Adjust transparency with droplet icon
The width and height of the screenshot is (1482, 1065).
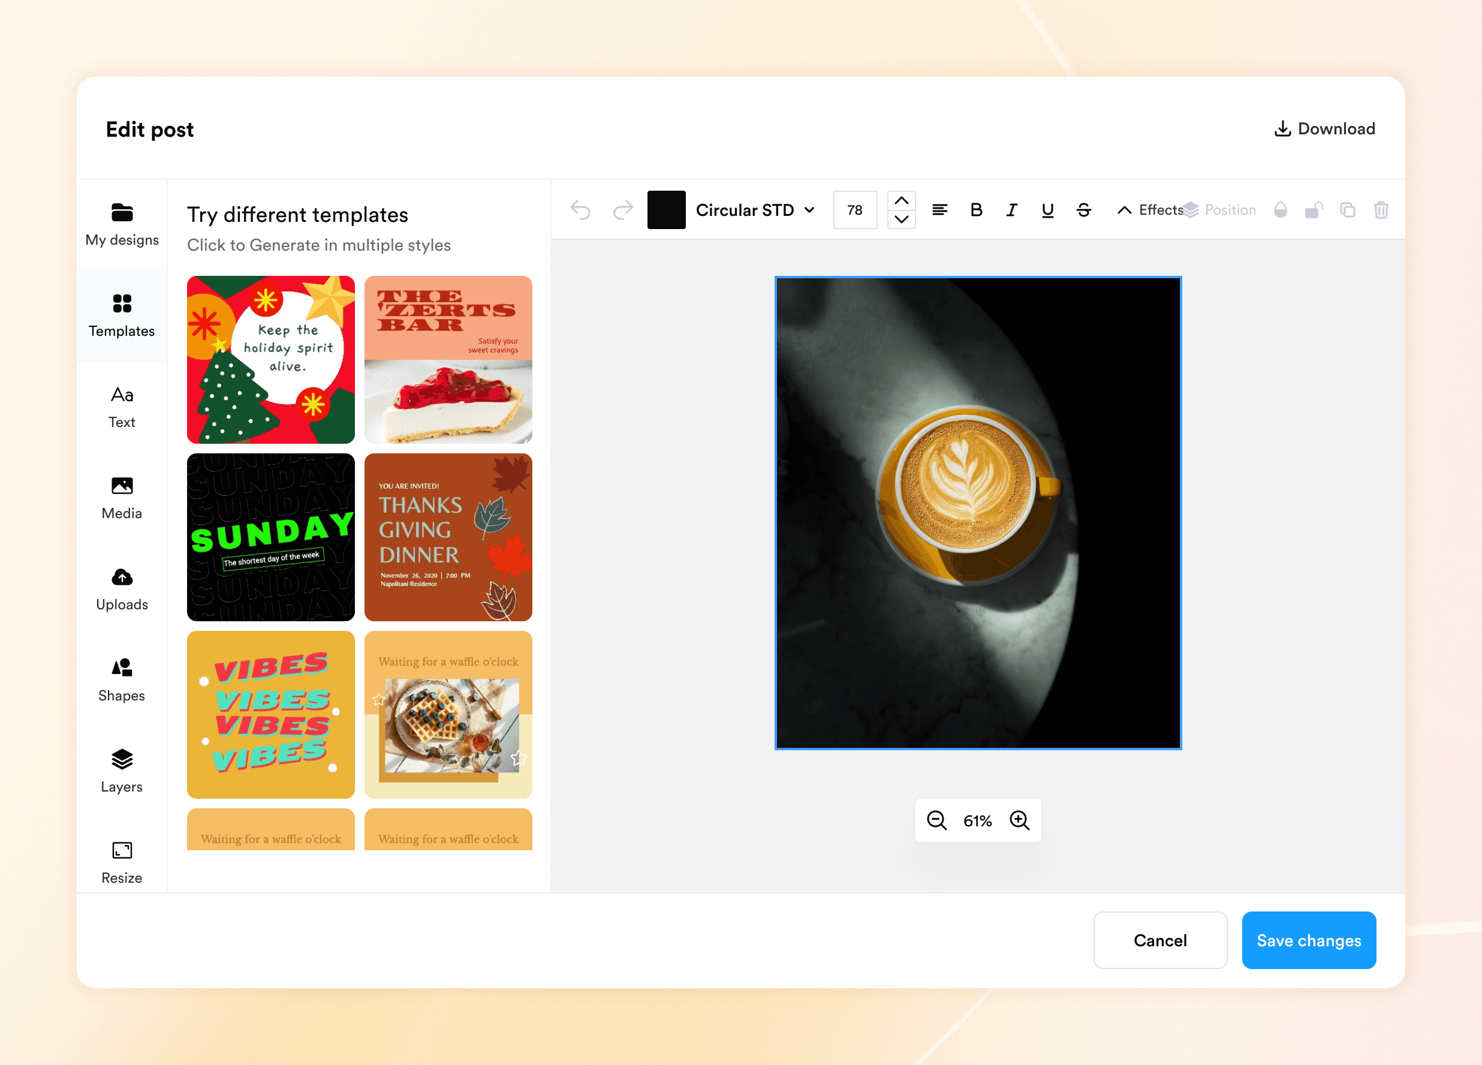click(1280, 210)
